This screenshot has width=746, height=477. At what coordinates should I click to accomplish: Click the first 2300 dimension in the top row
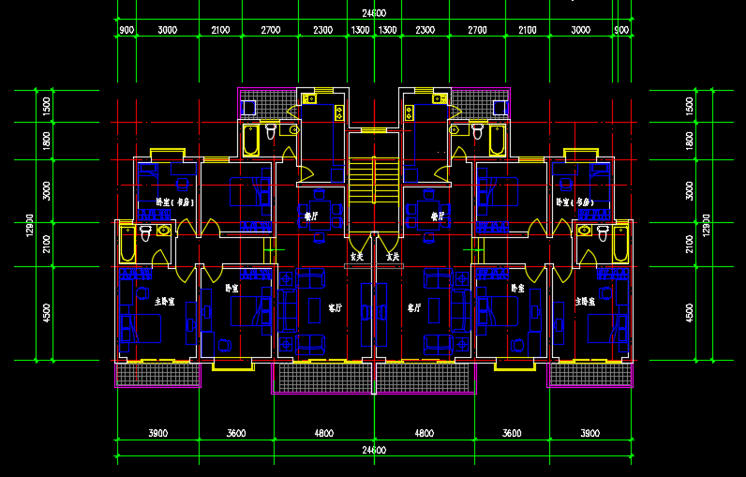pyautogui.click(x=323, y=30)
